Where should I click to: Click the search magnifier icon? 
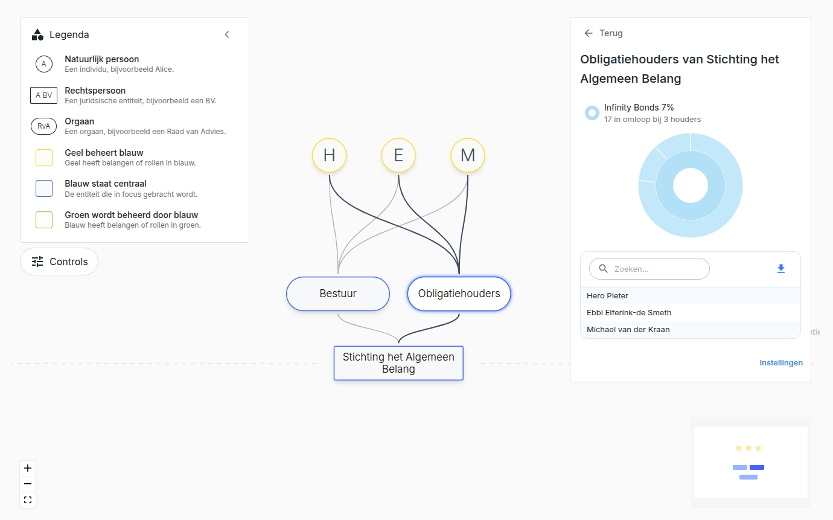(x=603, y=269)
